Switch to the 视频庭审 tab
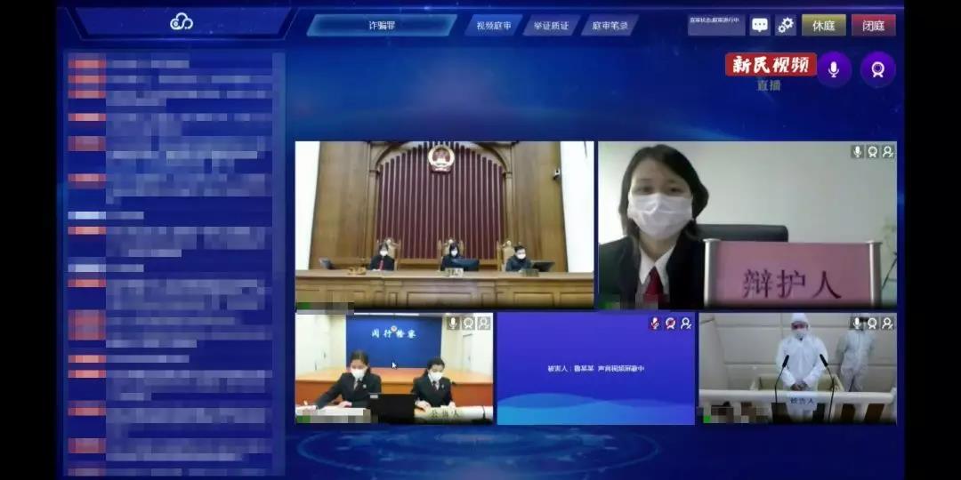Screen dimensions: 961x480 point(494,26)
